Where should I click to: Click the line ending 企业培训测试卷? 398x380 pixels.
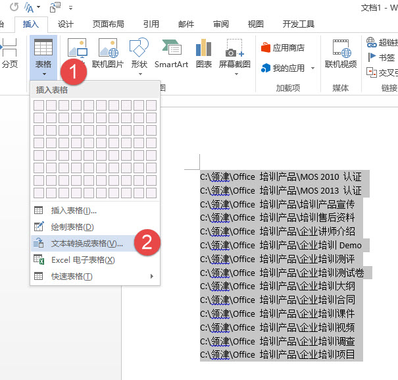[x=282, y=273]
